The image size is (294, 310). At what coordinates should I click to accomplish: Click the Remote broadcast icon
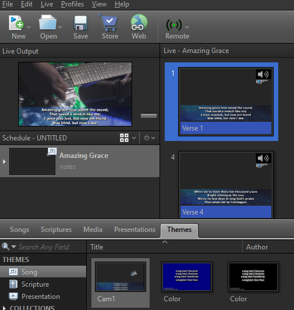click(x=174, y=25)
